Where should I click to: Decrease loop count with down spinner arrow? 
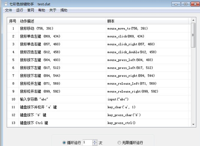pyautogui.click(x=95, y=144)
